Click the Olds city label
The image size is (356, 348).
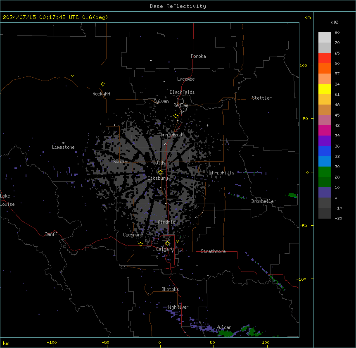(x=160, y=163)
